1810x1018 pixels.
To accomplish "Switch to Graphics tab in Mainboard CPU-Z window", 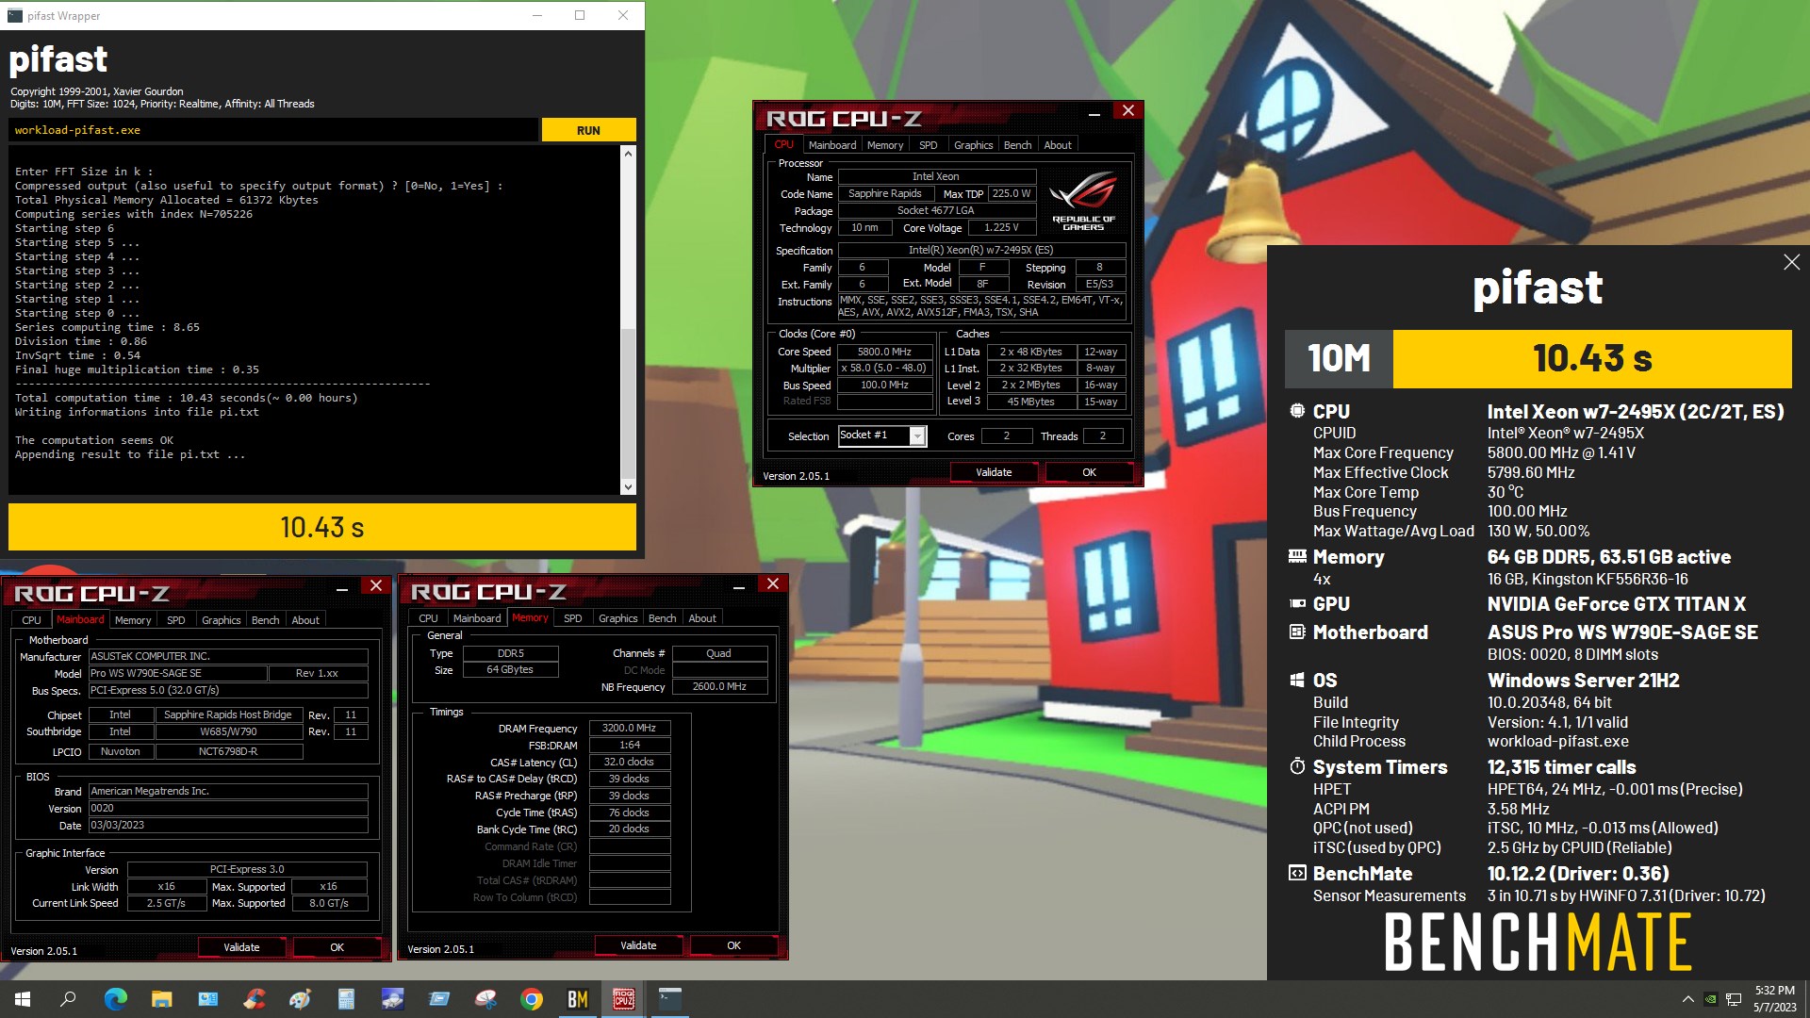I will (221, 620).
